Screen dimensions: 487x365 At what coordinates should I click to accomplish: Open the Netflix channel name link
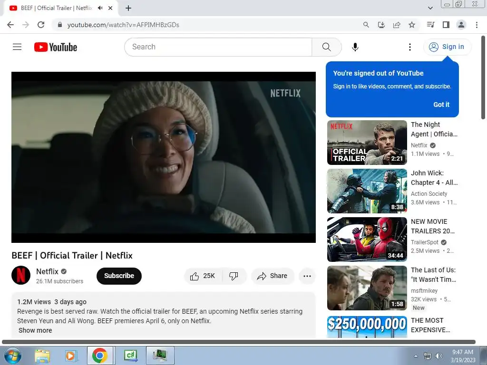click(47, 271)
